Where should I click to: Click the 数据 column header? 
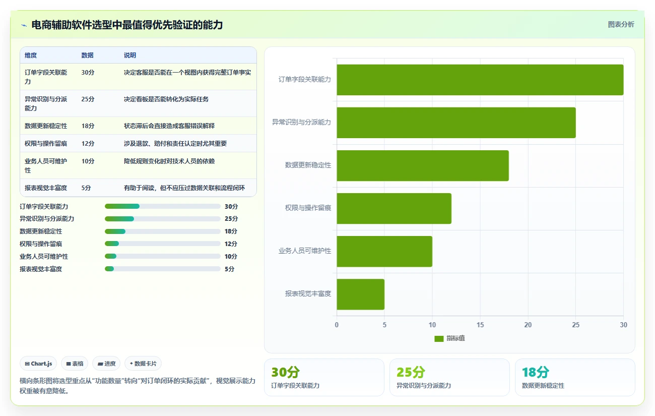pyautogui.click(x=87, y=55)
